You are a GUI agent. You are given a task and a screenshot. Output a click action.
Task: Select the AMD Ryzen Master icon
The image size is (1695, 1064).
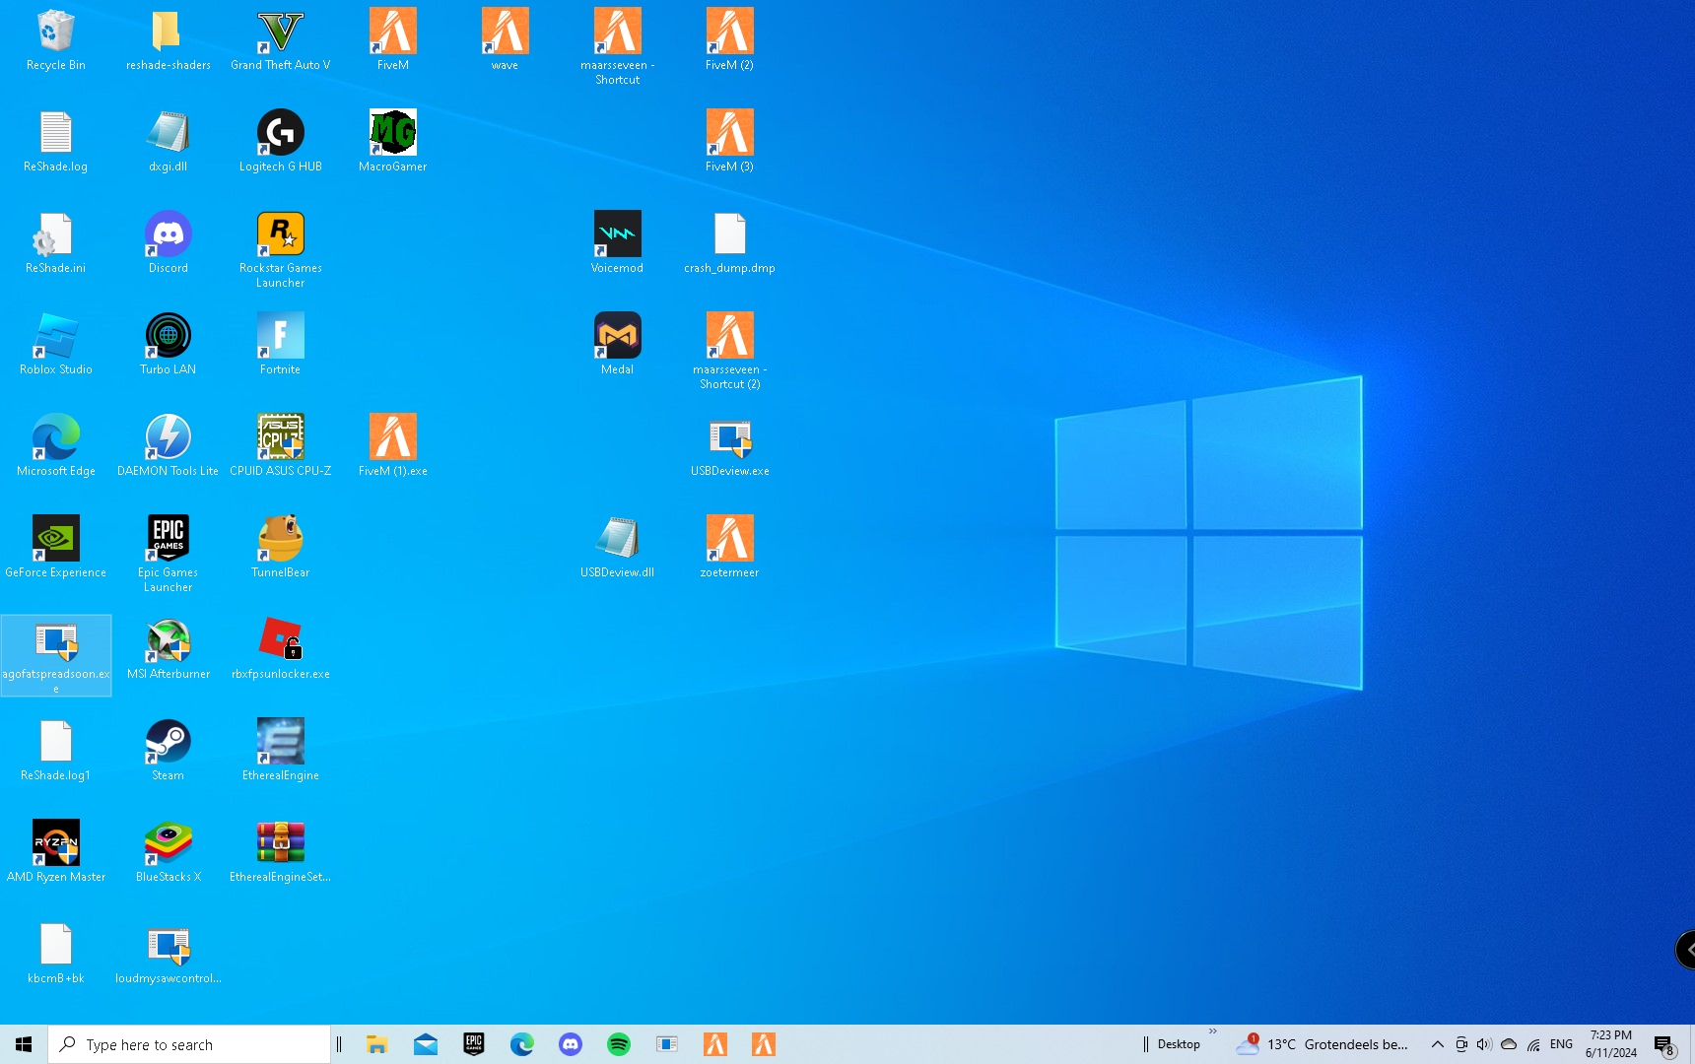pyautogui.click(x=56, y=851)
